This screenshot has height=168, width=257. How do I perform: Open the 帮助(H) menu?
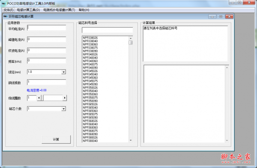click(x=84, y=10)
